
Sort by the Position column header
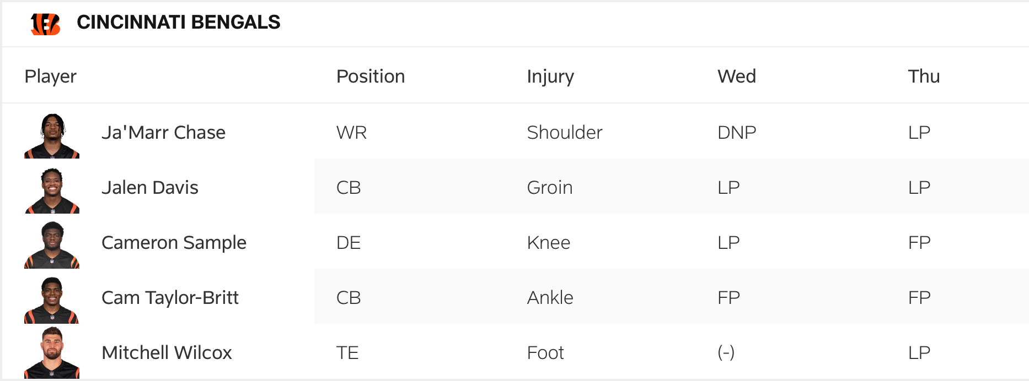point(371,77)
